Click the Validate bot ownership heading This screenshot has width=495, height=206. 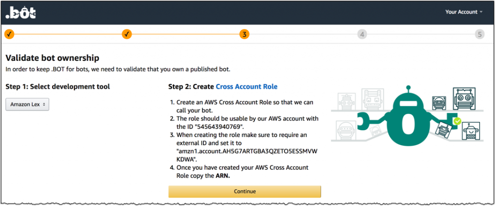click(52, 58)
